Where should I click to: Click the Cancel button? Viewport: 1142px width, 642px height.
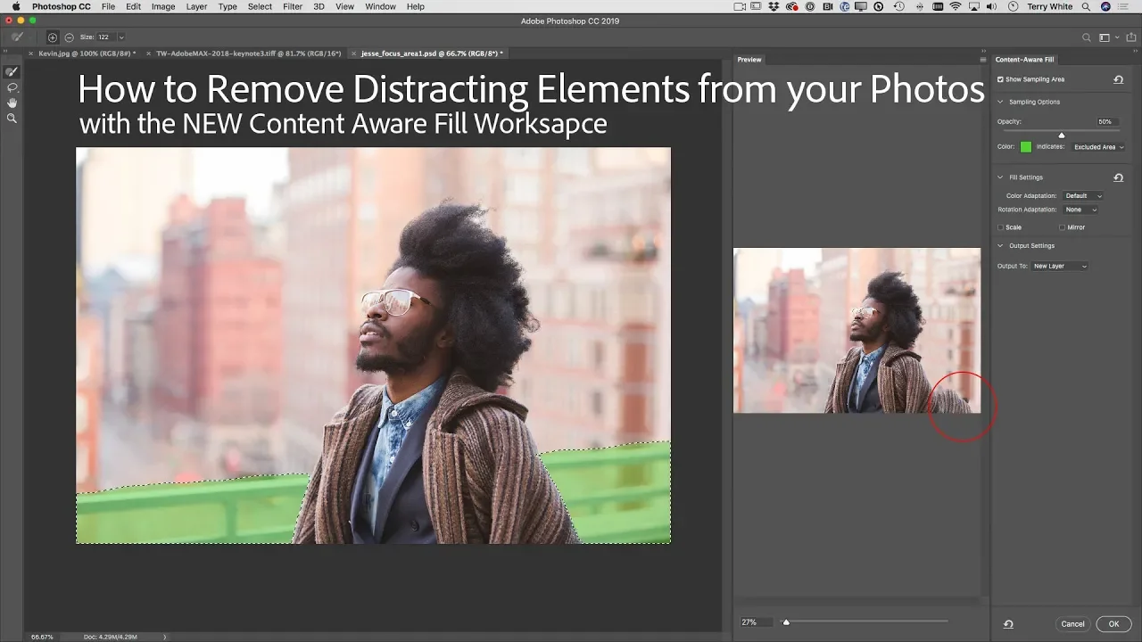point(1072,624)
